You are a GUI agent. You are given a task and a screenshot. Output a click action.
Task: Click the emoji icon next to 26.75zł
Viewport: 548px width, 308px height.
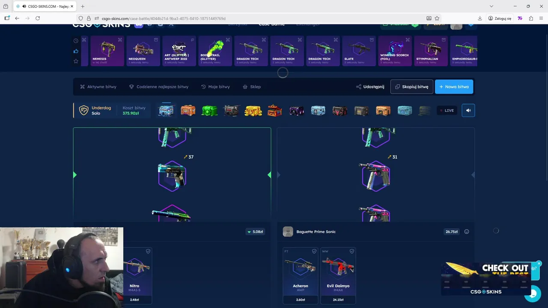point(467,231)
